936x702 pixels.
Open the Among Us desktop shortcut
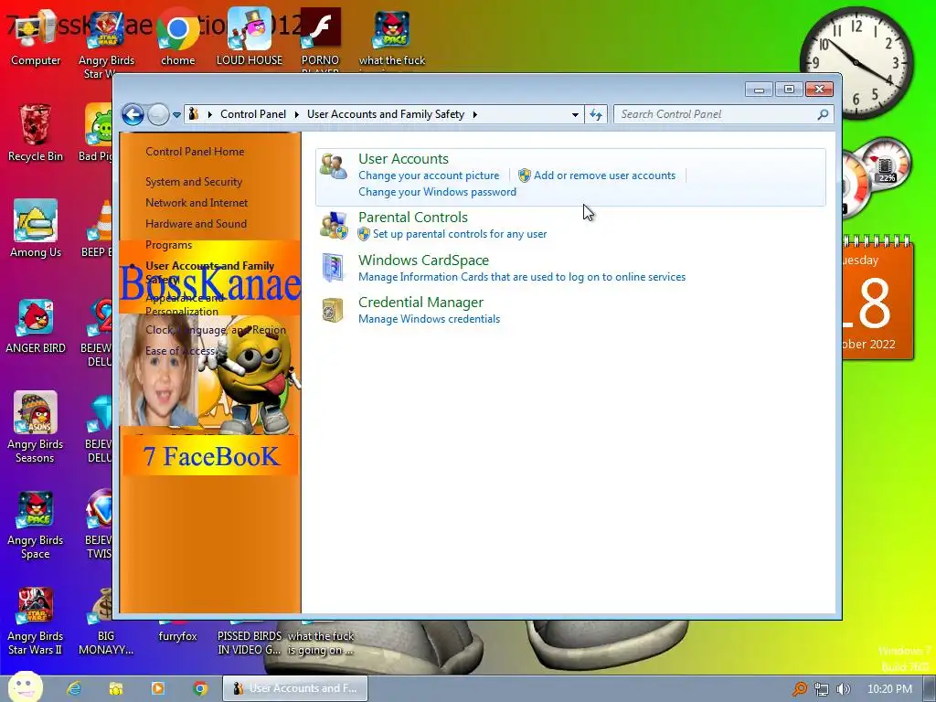coord(36,229)
